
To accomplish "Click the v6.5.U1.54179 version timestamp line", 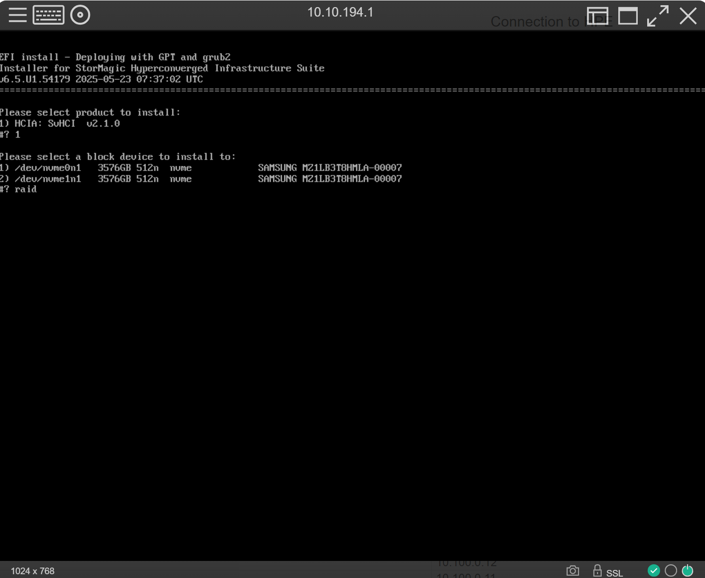I will 101,79.
